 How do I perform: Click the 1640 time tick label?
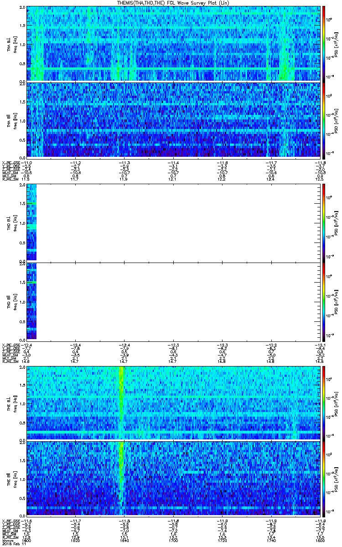tap(124, 540)
